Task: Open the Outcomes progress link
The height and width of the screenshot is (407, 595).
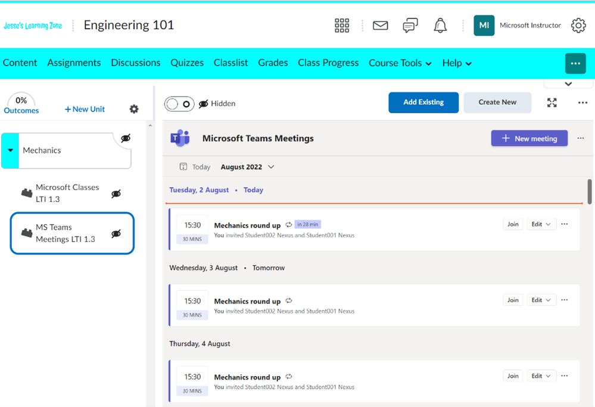Action: pos(21,110)
